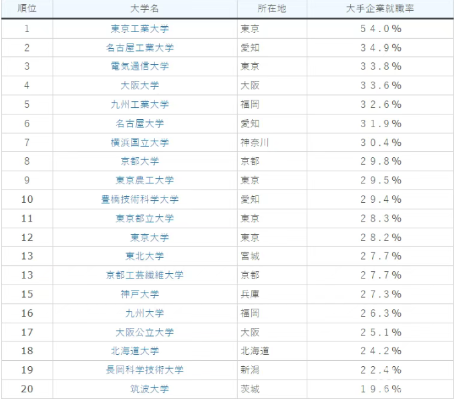Screen dimensions: 455x401
Task: Select the 26.3% rate cell
Action: (x=381, y=313)
